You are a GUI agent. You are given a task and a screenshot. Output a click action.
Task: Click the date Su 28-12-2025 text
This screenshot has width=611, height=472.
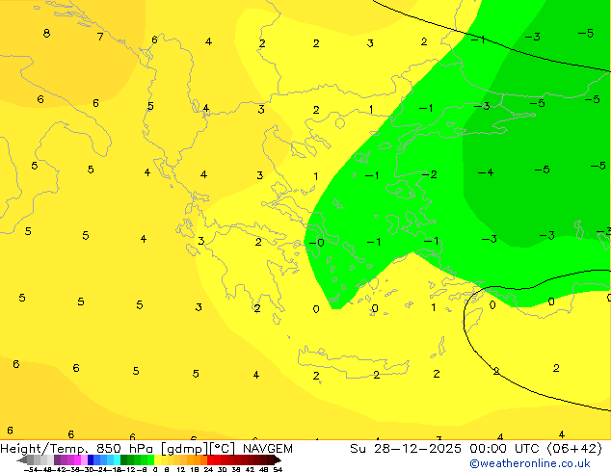pos(406,449)
